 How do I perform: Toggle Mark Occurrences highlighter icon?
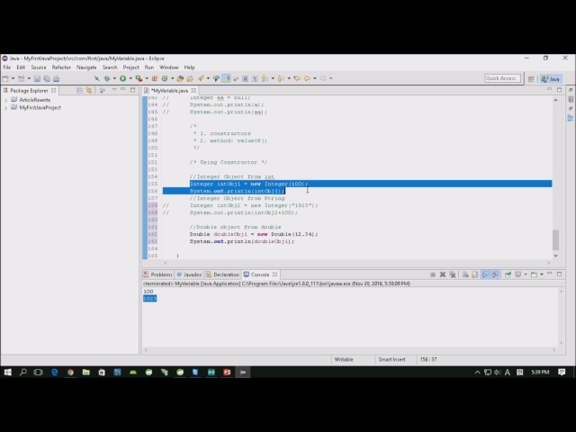pyautogui.click(x=226, y=78)
